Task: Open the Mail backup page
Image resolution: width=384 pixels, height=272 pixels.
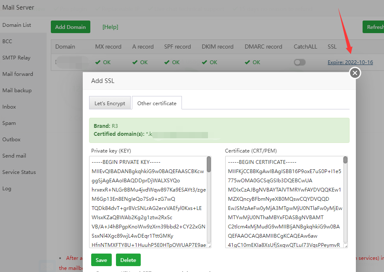Action: (17, 91)
